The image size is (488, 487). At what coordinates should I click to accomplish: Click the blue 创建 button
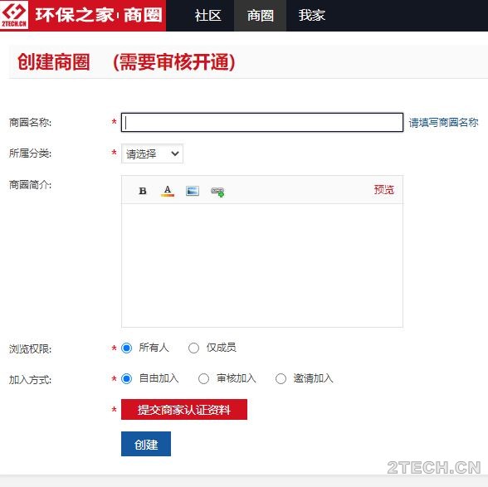[x=146, y=444]
